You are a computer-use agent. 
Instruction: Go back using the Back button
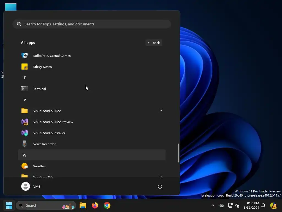154,43
